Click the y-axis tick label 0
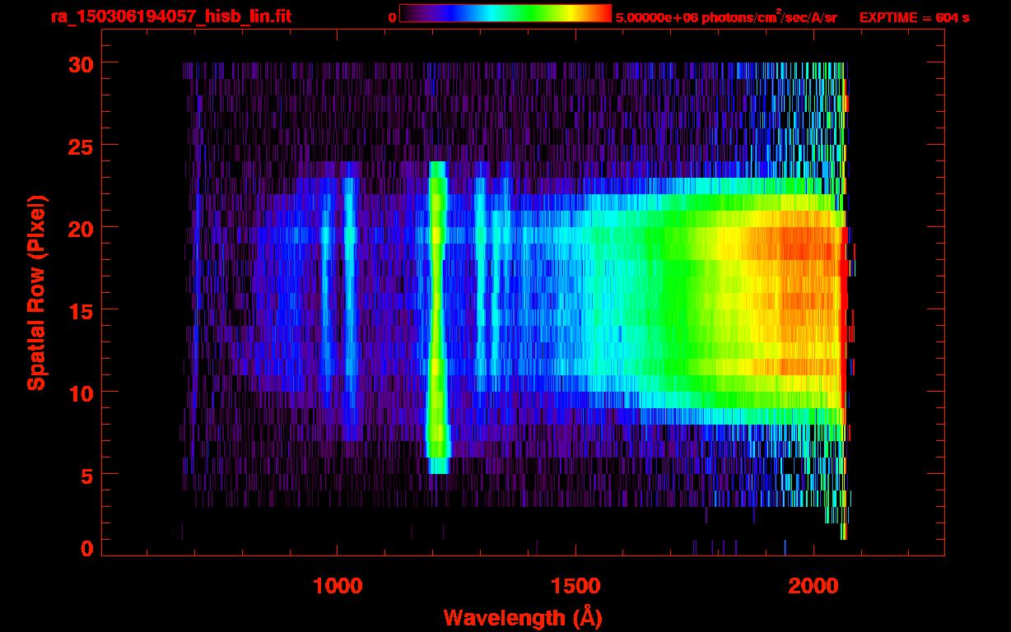Image resolution: width=1011 pixels, height=632 pixels. coord(85,548)
